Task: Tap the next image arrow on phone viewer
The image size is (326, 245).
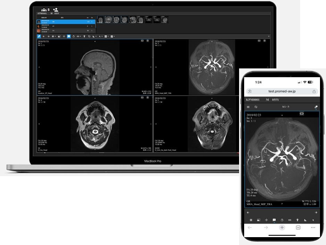Action: click(x=316, y=212)
